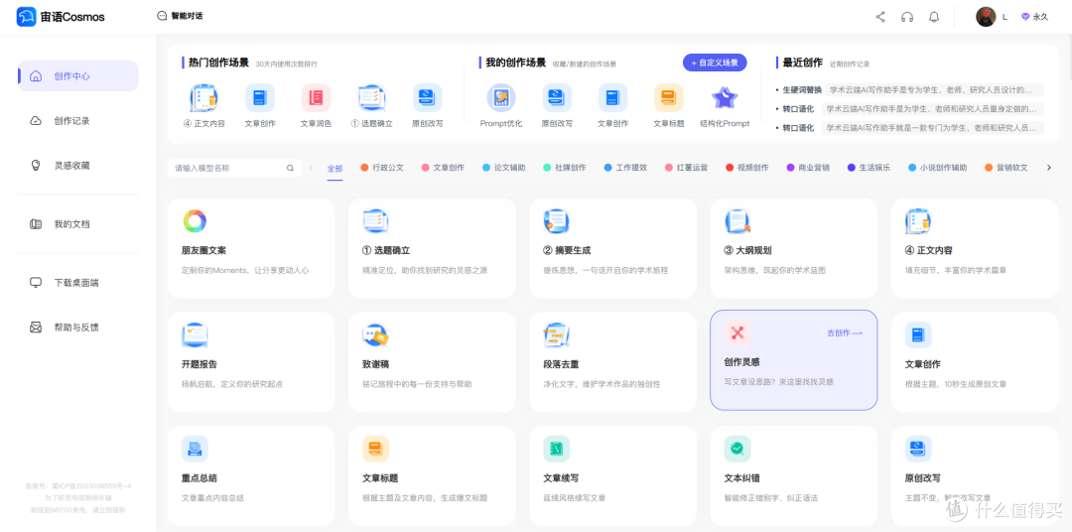1072x532 pixels.
Task: Select the 商业营销 category tab
Action: point(808,168)
